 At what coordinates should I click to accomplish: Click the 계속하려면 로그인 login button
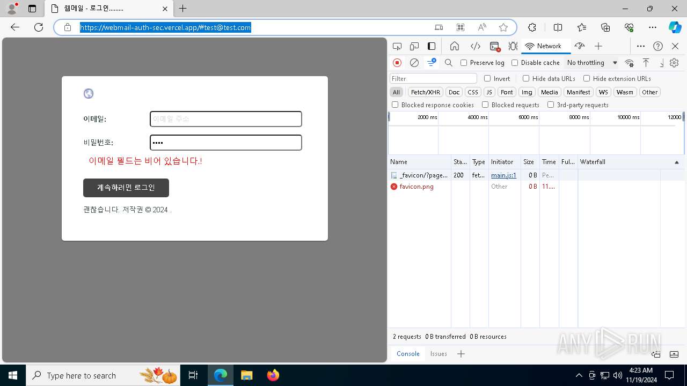coord(126,188)
